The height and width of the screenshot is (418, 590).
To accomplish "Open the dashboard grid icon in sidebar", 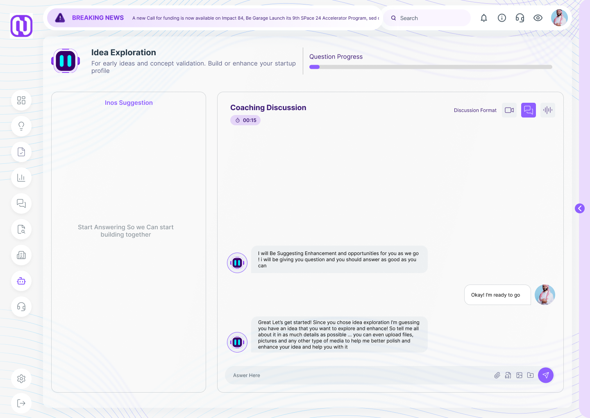I will click(x=21, y=100).
